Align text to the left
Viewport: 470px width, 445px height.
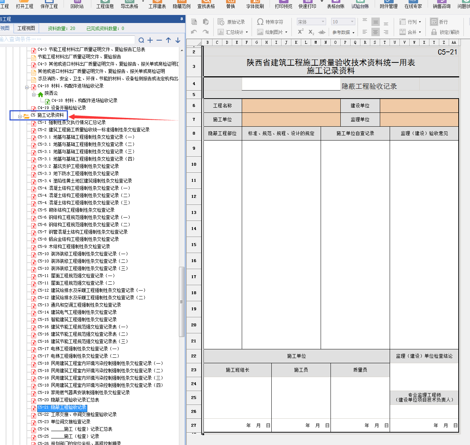click(365, 32)
